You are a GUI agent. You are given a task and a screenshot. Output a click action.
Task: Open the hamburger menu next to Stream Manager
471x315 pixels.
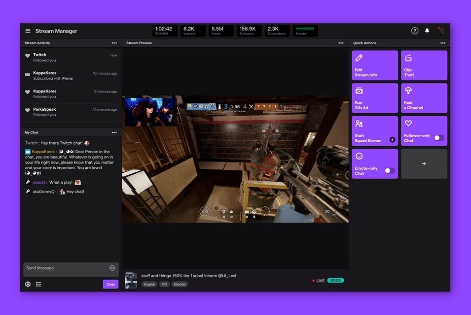click(x=28, y=31)
